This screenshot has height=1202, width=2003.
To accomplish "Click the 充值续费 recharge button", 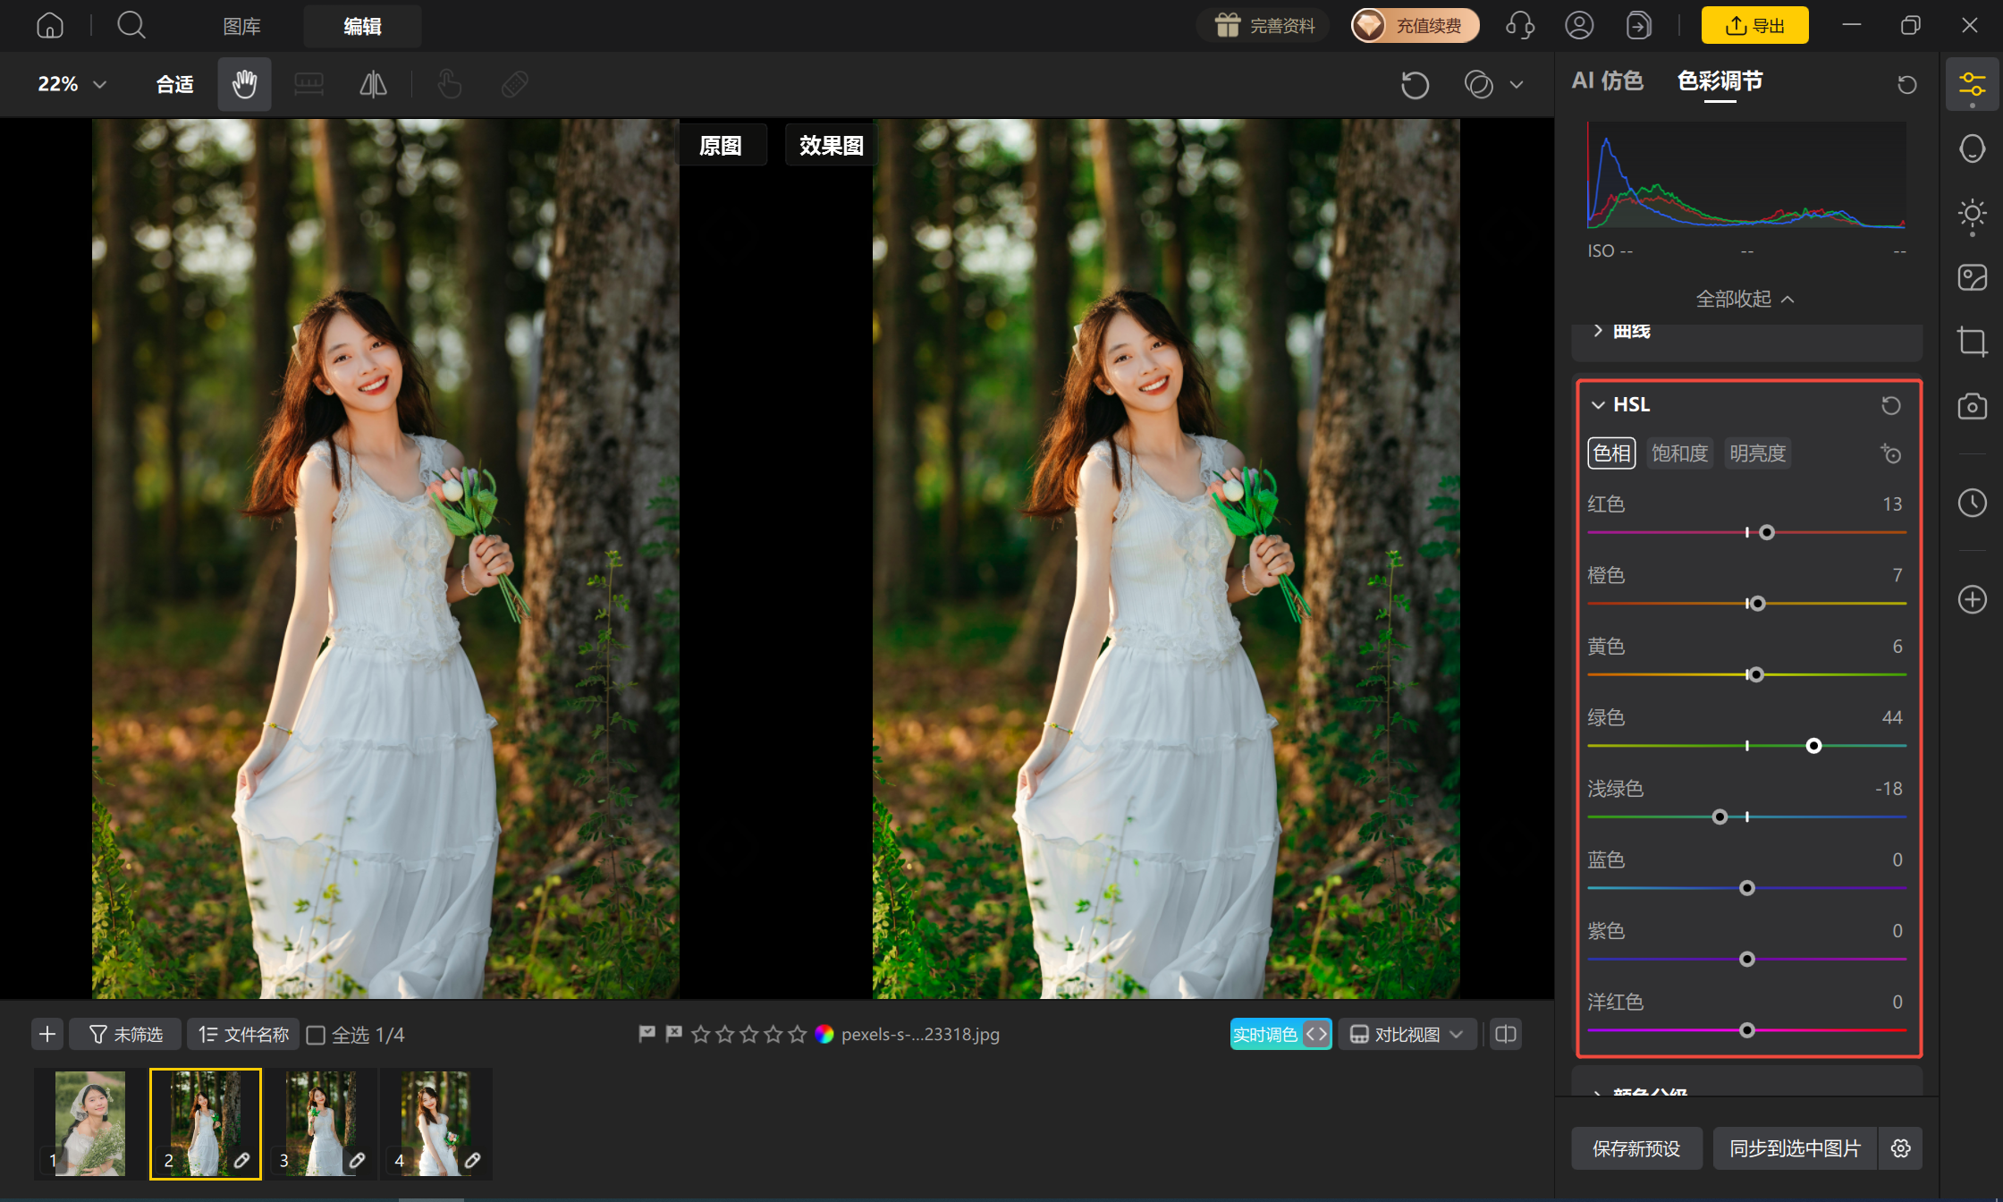I will 1415,25.
